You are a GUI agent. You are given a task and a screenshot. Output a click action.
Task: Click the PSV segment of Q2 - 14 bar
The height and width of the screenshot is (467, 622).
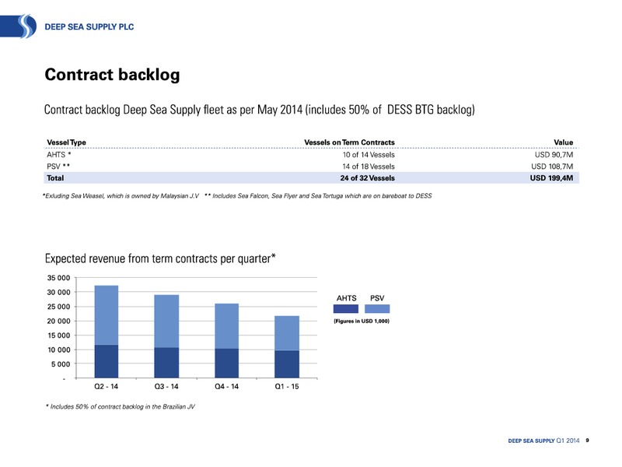pyautogui.click(x=107, y=315)
